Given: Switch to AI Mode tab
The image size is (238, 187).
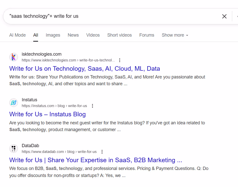Looking at the screenshot, I should [x=17, y=35].
